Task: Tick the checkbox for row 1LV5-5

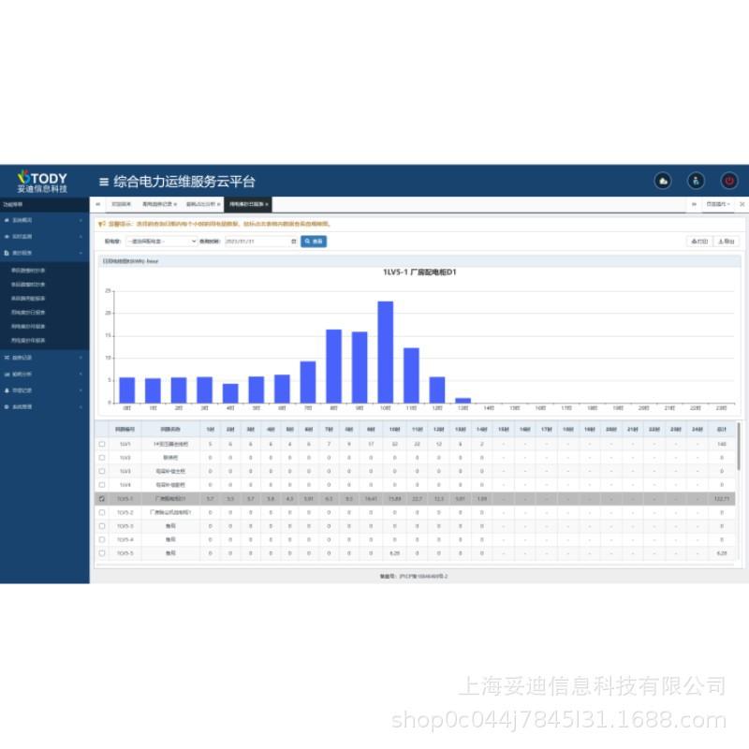Action: [102, 553]
